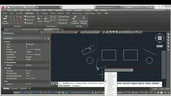This screenshot has height=96, width=171.
Task: Click Hide All in Geometric panel
Action: (29, 23)
